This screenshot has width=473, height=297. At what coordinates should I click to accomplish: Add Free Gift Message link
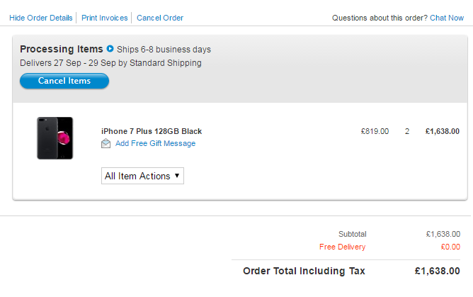(x=155, y=143)
